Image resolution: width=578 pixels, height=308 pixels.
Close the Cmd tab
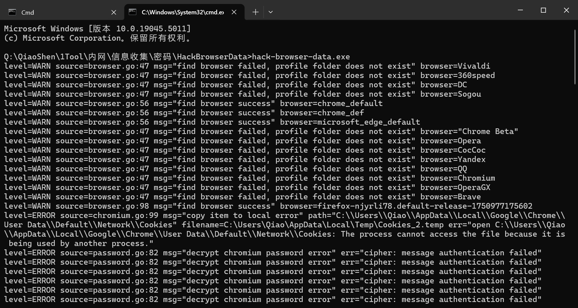click(x=114, y=12)
